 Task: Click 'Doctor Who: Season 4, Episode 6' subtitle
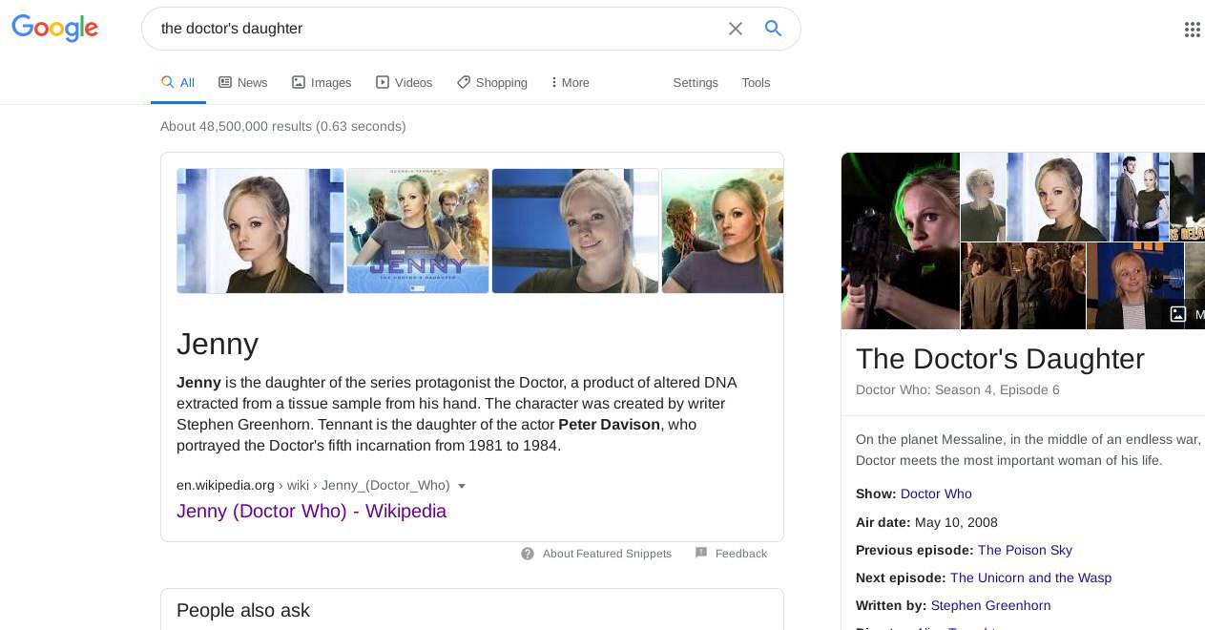click(958, 389)
